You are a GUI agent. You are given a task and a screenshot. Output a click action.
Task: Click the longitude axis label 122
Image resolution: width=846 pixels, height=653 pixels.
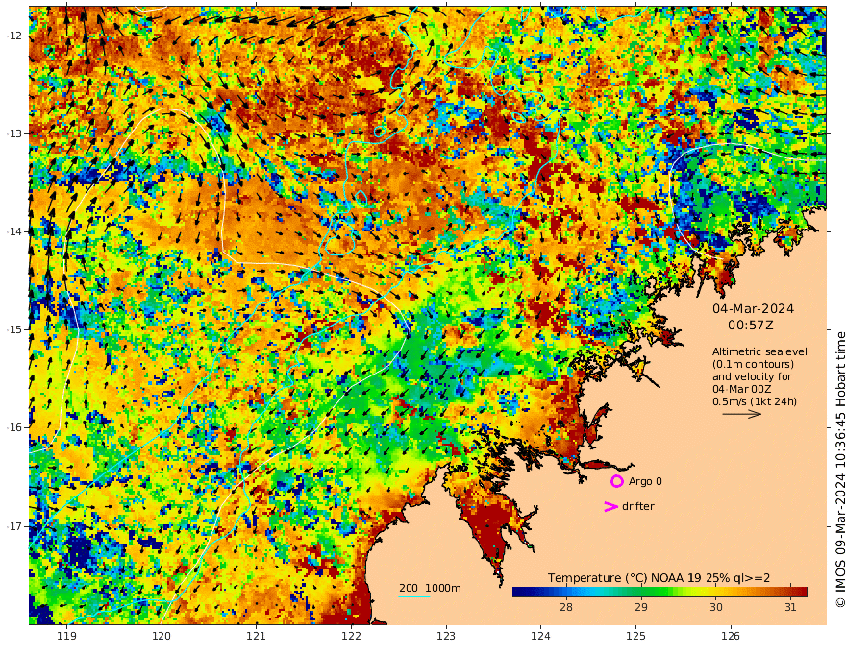coord(351,637)
